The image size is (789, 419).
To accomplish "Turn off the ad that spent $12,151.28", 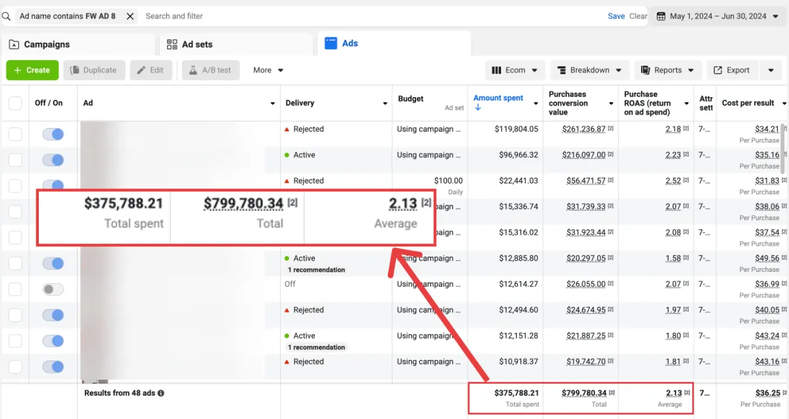I will (x=53, y=341).
